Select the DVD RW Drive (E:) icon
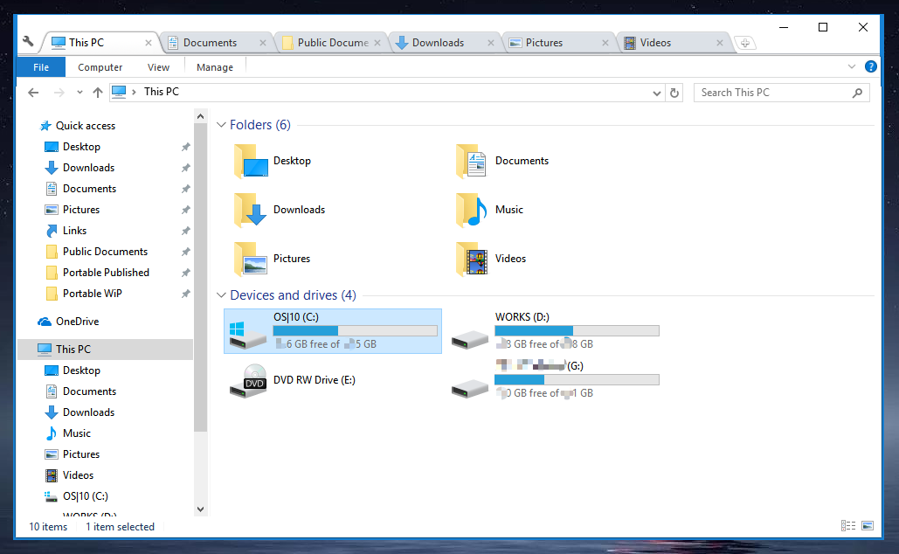Screen dimensions: 899x554 pos(248,381)
